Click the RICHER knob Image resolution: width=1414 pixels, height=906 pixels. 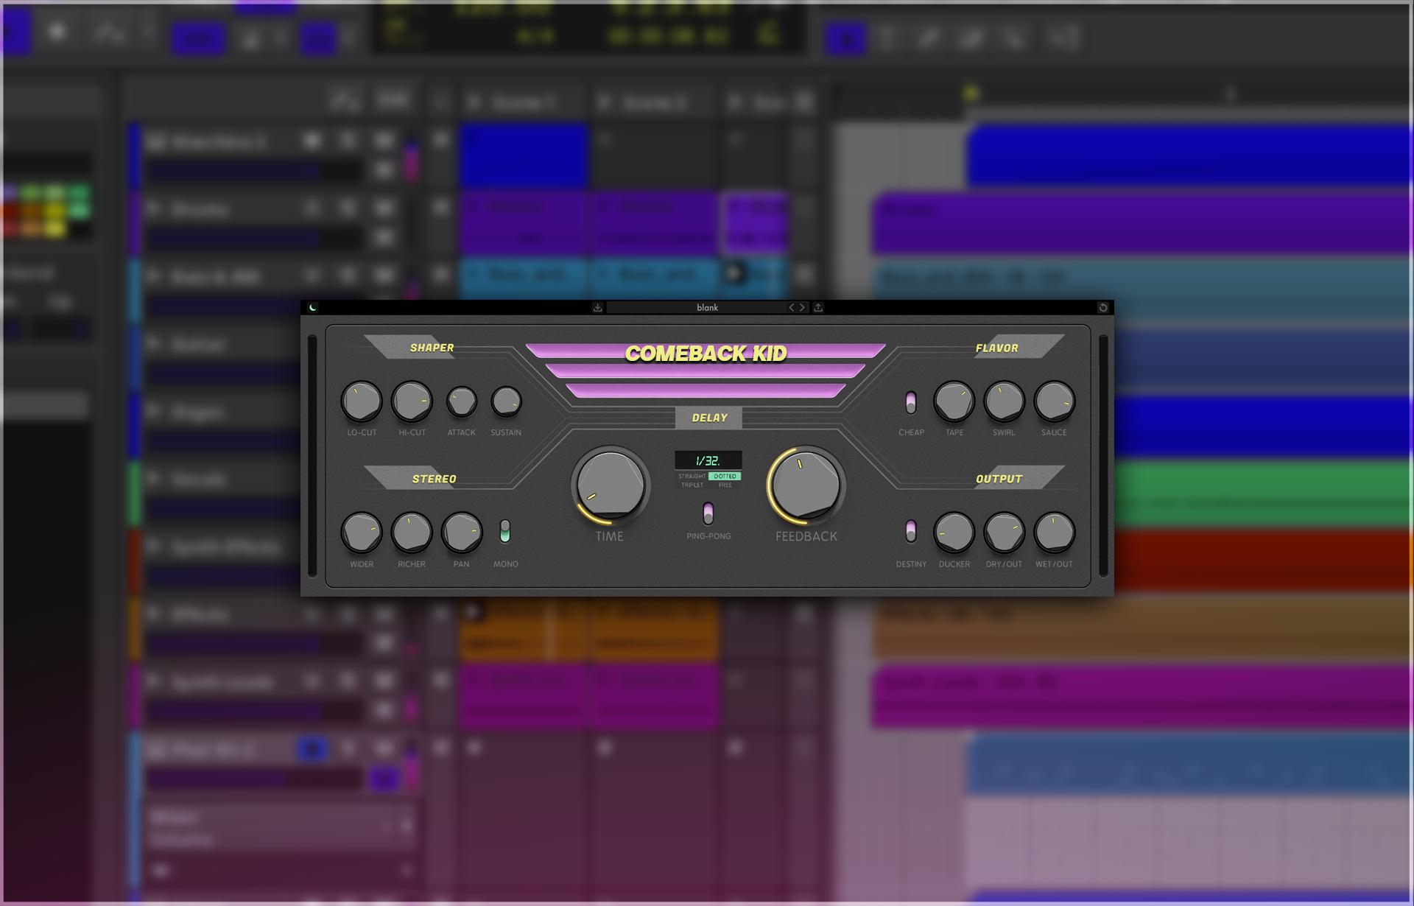coord(412,533)
